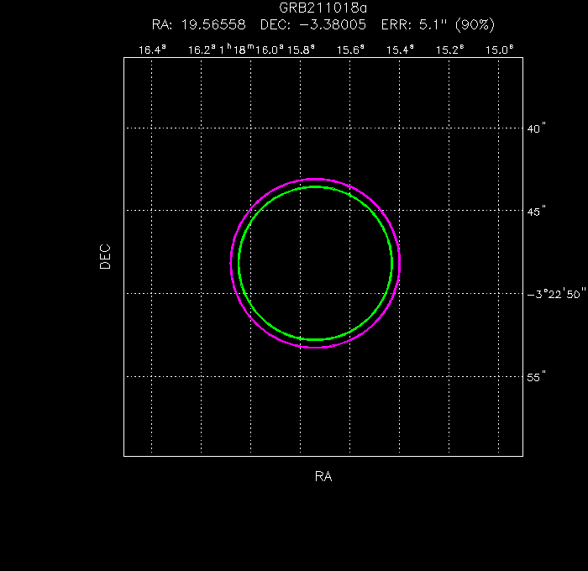Click the 1h18m hour-minute tick label
The width and height of the screenshot is (588, 571).
click(x=235, y=50)
